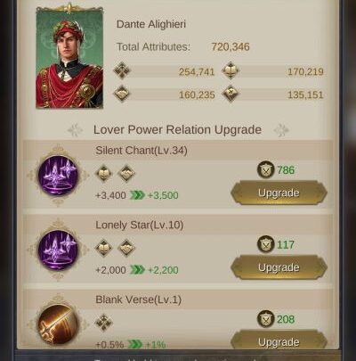Upgrade the Blank Verse skill
This screenshot has height=361, width=356.
point(279,341)
